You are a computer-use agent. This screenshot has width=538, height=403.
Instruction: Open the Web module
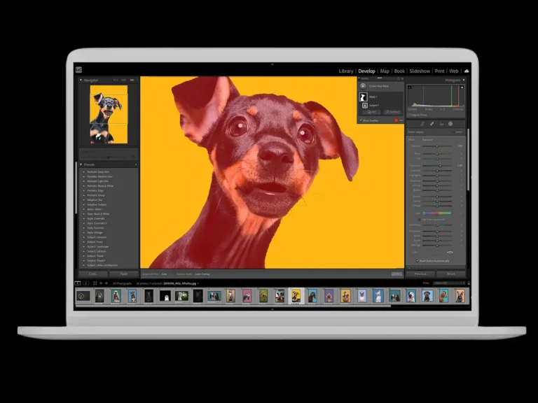click(x=454, y=71)
